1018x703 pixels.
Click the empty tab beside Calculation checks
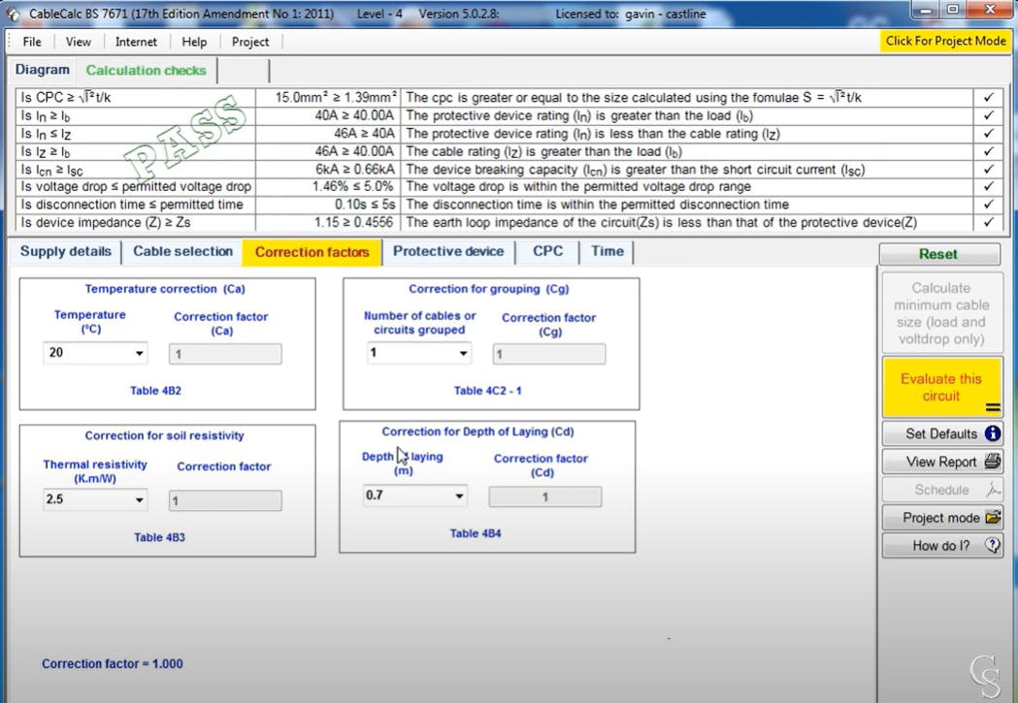tap(244, 70)
